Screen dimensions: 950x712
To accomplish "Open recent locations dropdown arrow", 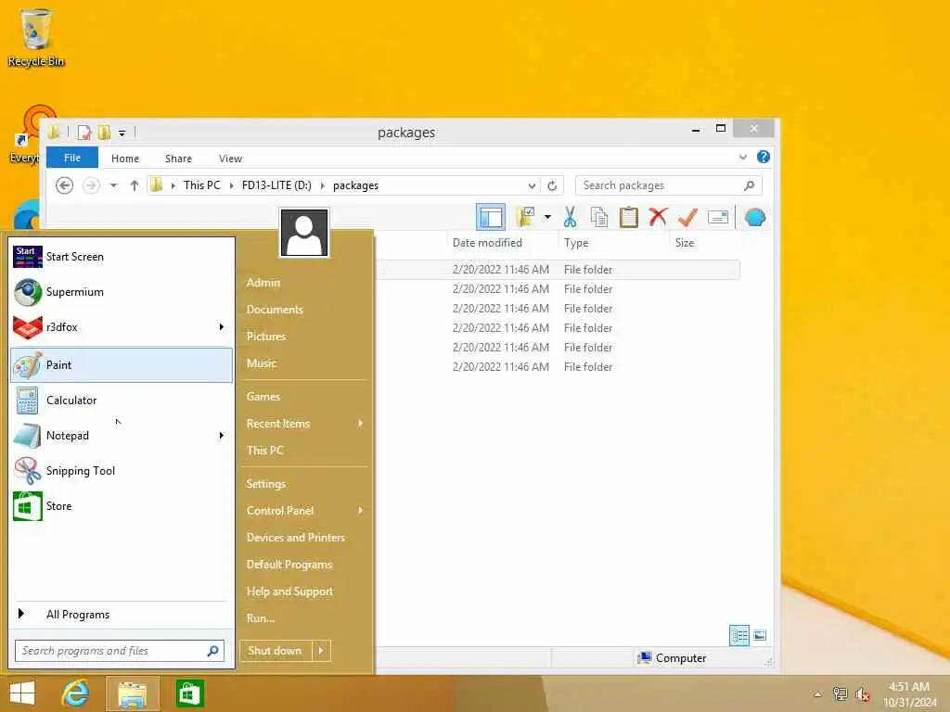I will tap(113, 185).
